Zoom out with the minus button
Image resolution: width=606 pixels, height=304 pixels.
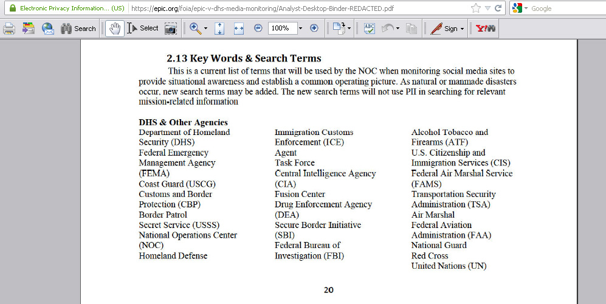(x=258, y=28)
